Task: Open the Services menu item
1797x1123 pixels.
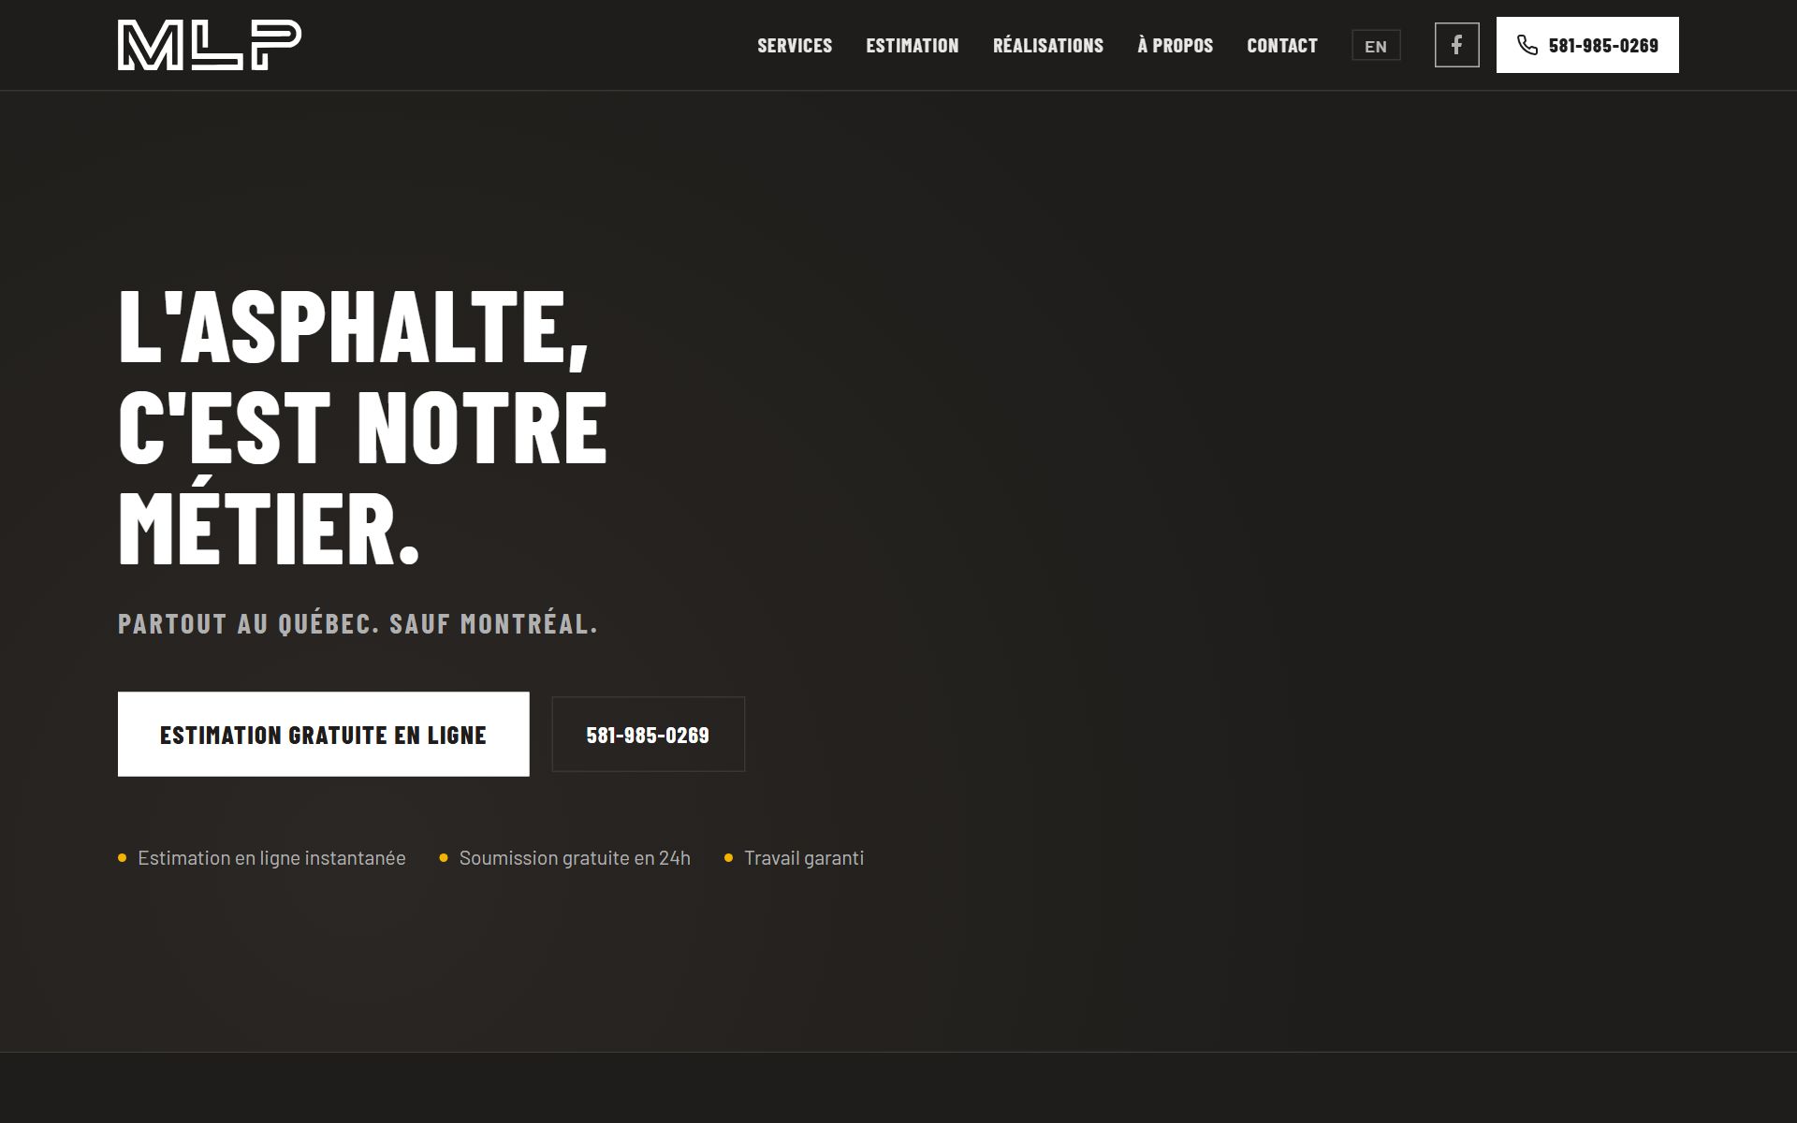Action: click(795, 45)
